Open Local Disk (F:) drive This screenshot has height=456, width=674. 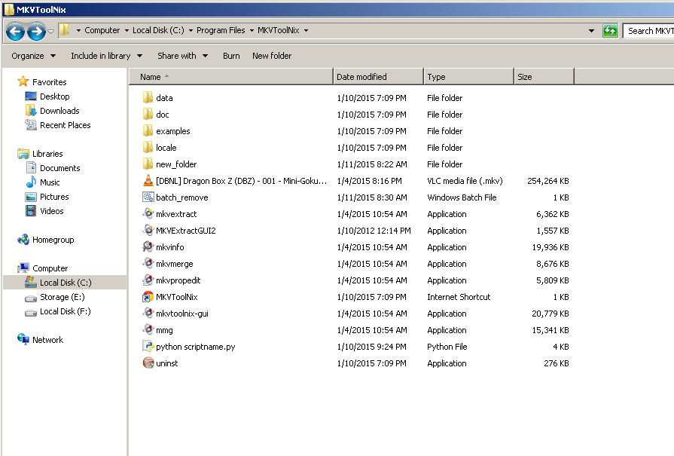[66, 311]
